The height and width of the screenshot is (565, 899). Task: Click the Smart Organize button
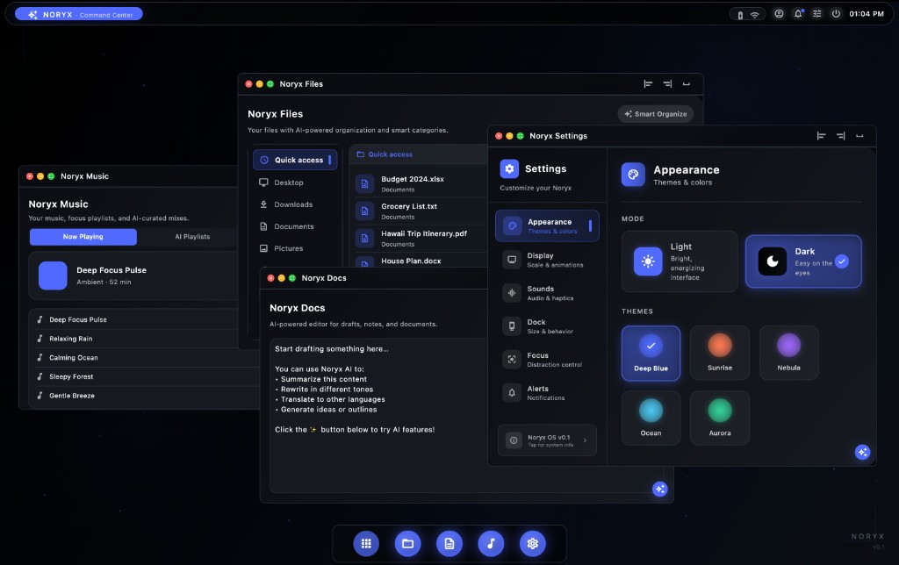tap(655, 113)
